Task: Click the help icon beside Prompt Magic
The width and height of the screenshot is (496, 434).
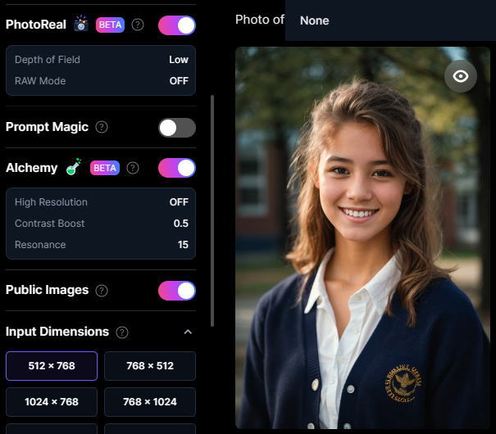Action: click(x=102, y=127)
